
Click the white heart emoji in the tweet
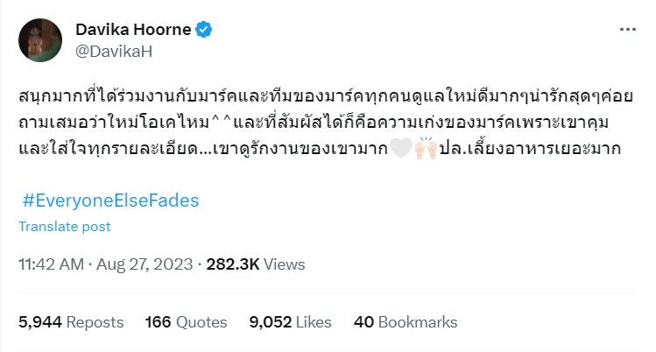401,148
